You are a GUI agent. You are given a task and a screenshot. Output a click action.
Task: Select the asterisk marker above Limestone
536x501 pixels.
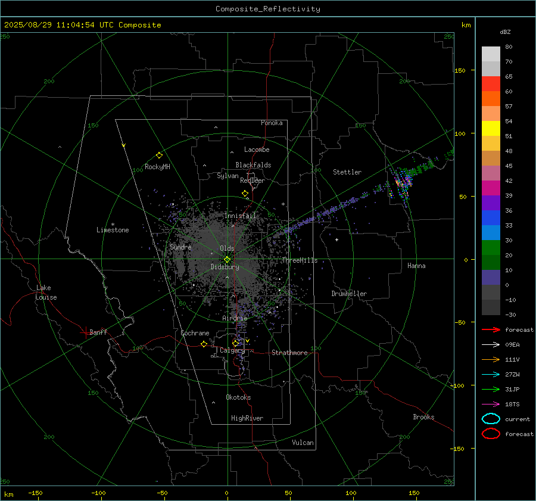pos(113,225)
